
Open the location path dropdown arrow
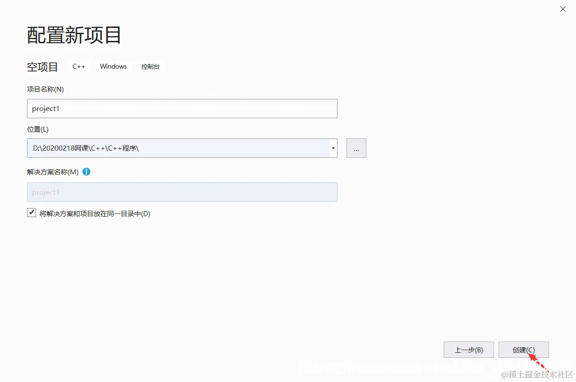point(333,148)
